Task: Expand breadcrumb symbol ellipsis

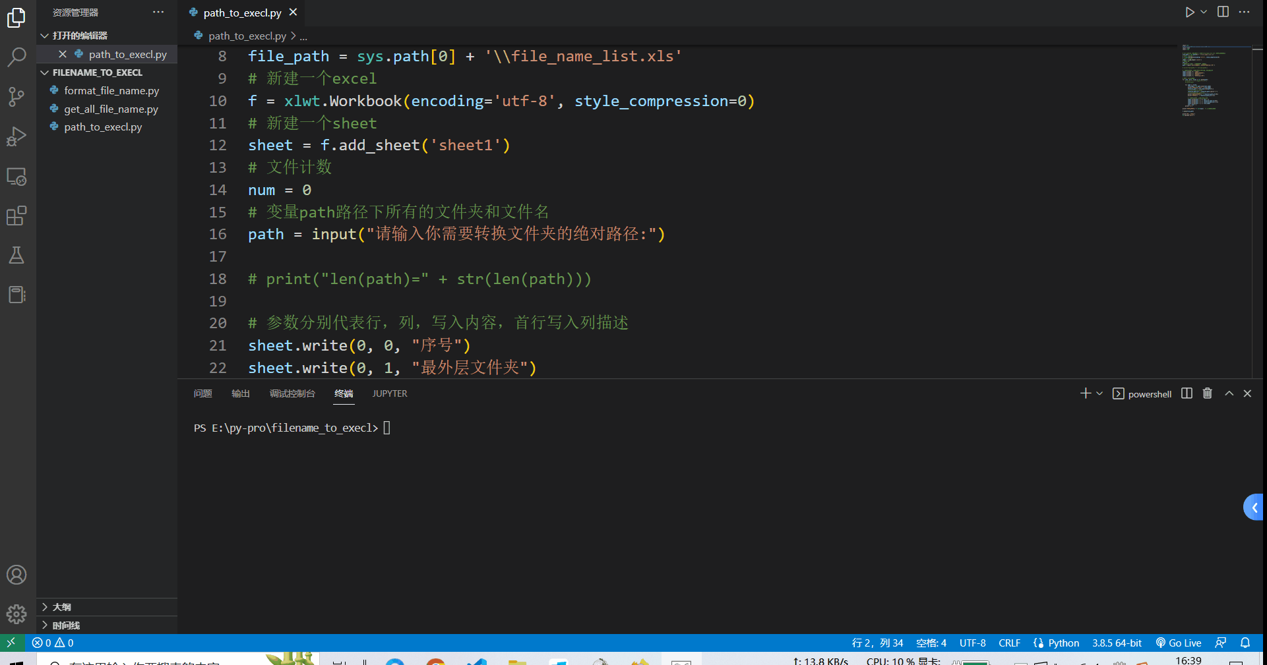Action: [303, 36]
